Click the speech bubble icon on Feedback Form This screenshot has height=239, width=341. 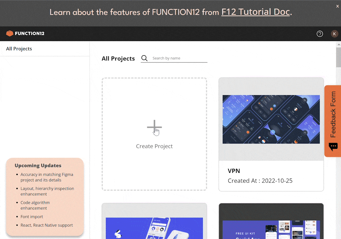(333, 147)
